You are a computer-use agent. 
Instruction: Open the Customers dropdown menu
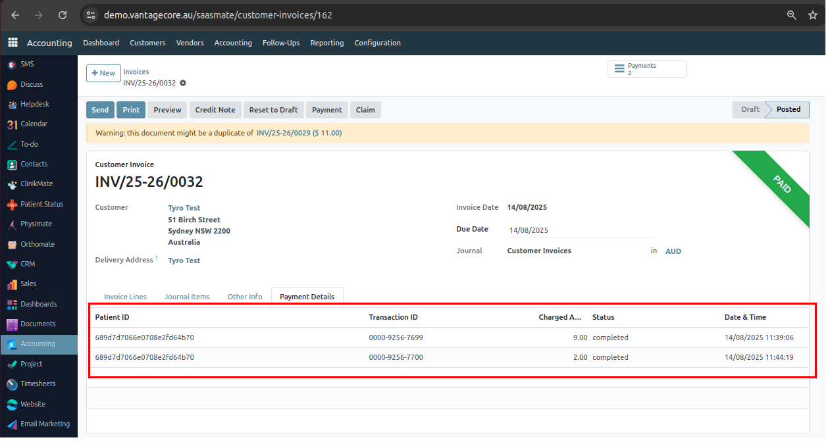[147, 43]
